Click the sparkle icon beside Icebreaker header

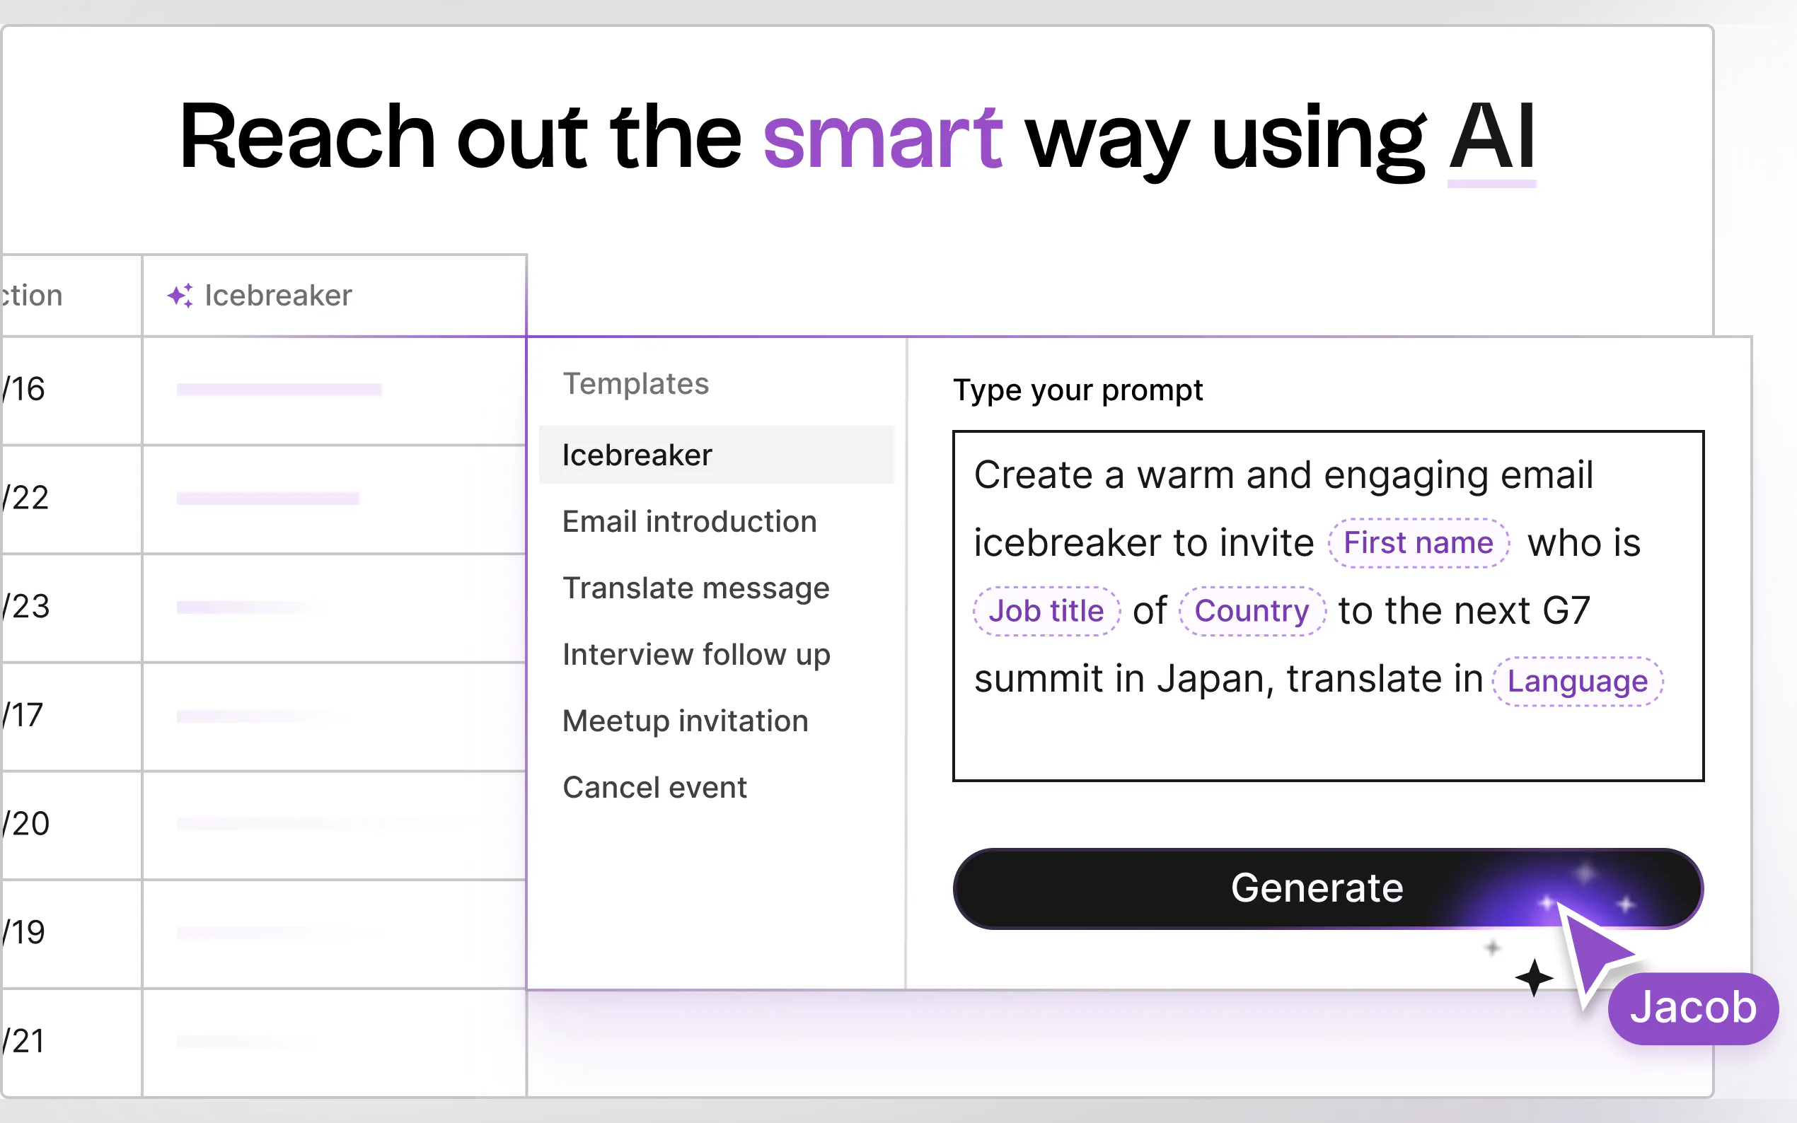click(180, 296)
